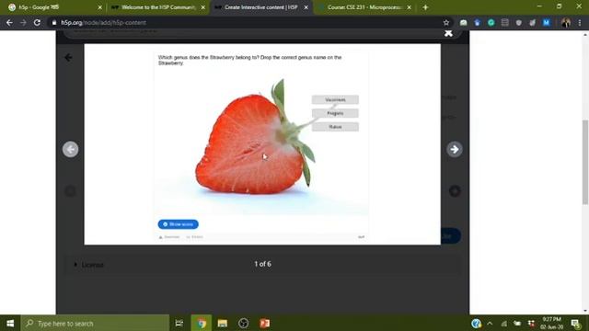The height and width of the screenshot is (331, 589).
Task: Click the Show score button
Action: pos(178,224)
